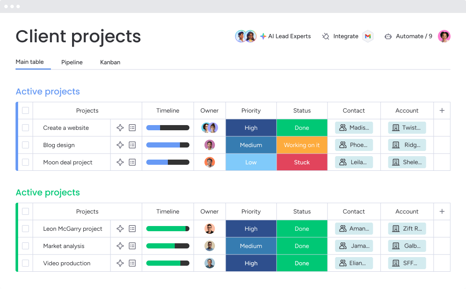Open the Priority options on Moon deal project
This screenshot has height=289, width=466.
point(251,162)
